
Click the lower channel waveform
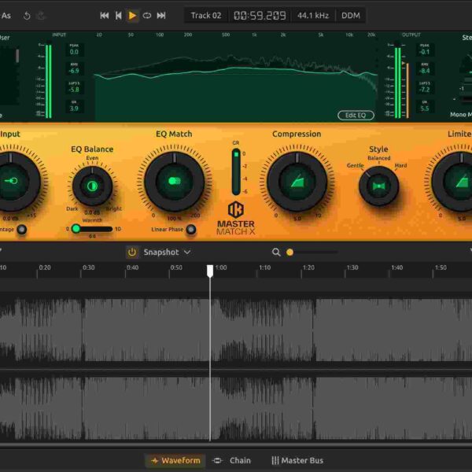click(x=236, y=408)
